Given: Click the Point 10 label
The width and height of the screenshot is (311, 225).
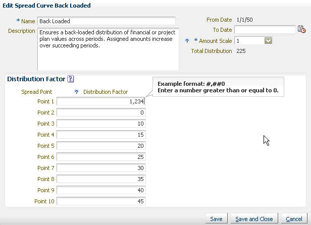Looking at the screenshot, I should tap(44, 201).
